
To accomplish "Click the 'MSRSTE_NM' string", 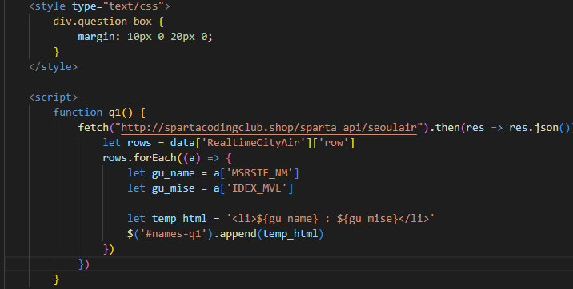I will click(x=259, y=173).
